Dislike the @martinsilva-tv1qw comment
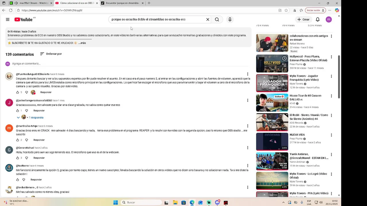The width and height of the screenshot is (367, 206). [x=26, y=140]
